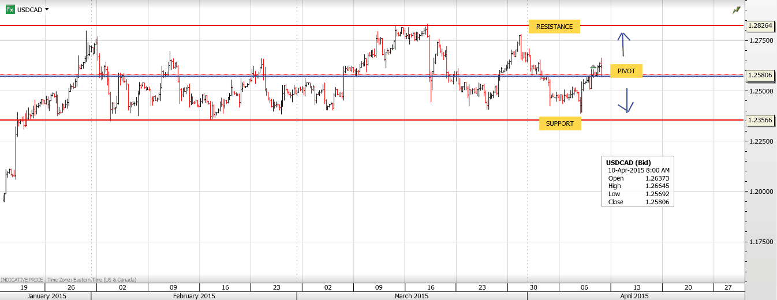This screenshot has height=300, width=777.
Task: Click April 2015 month label on axis
Action: click(633, 296)
